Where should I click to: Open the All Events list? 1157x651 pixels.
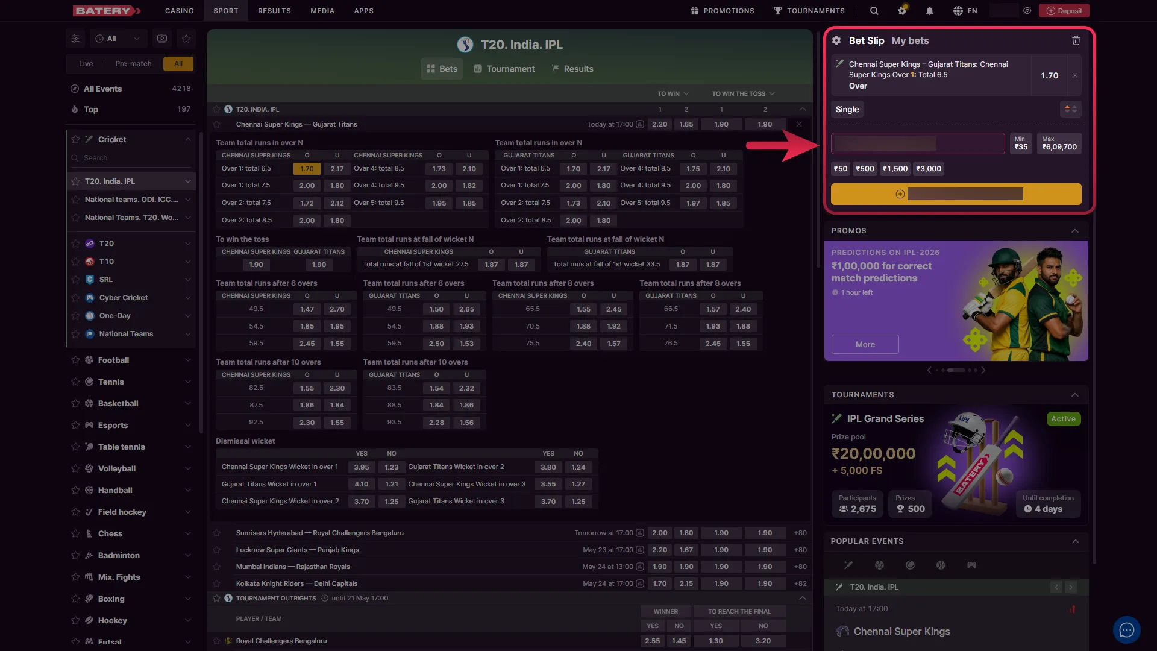coord(131,89)
